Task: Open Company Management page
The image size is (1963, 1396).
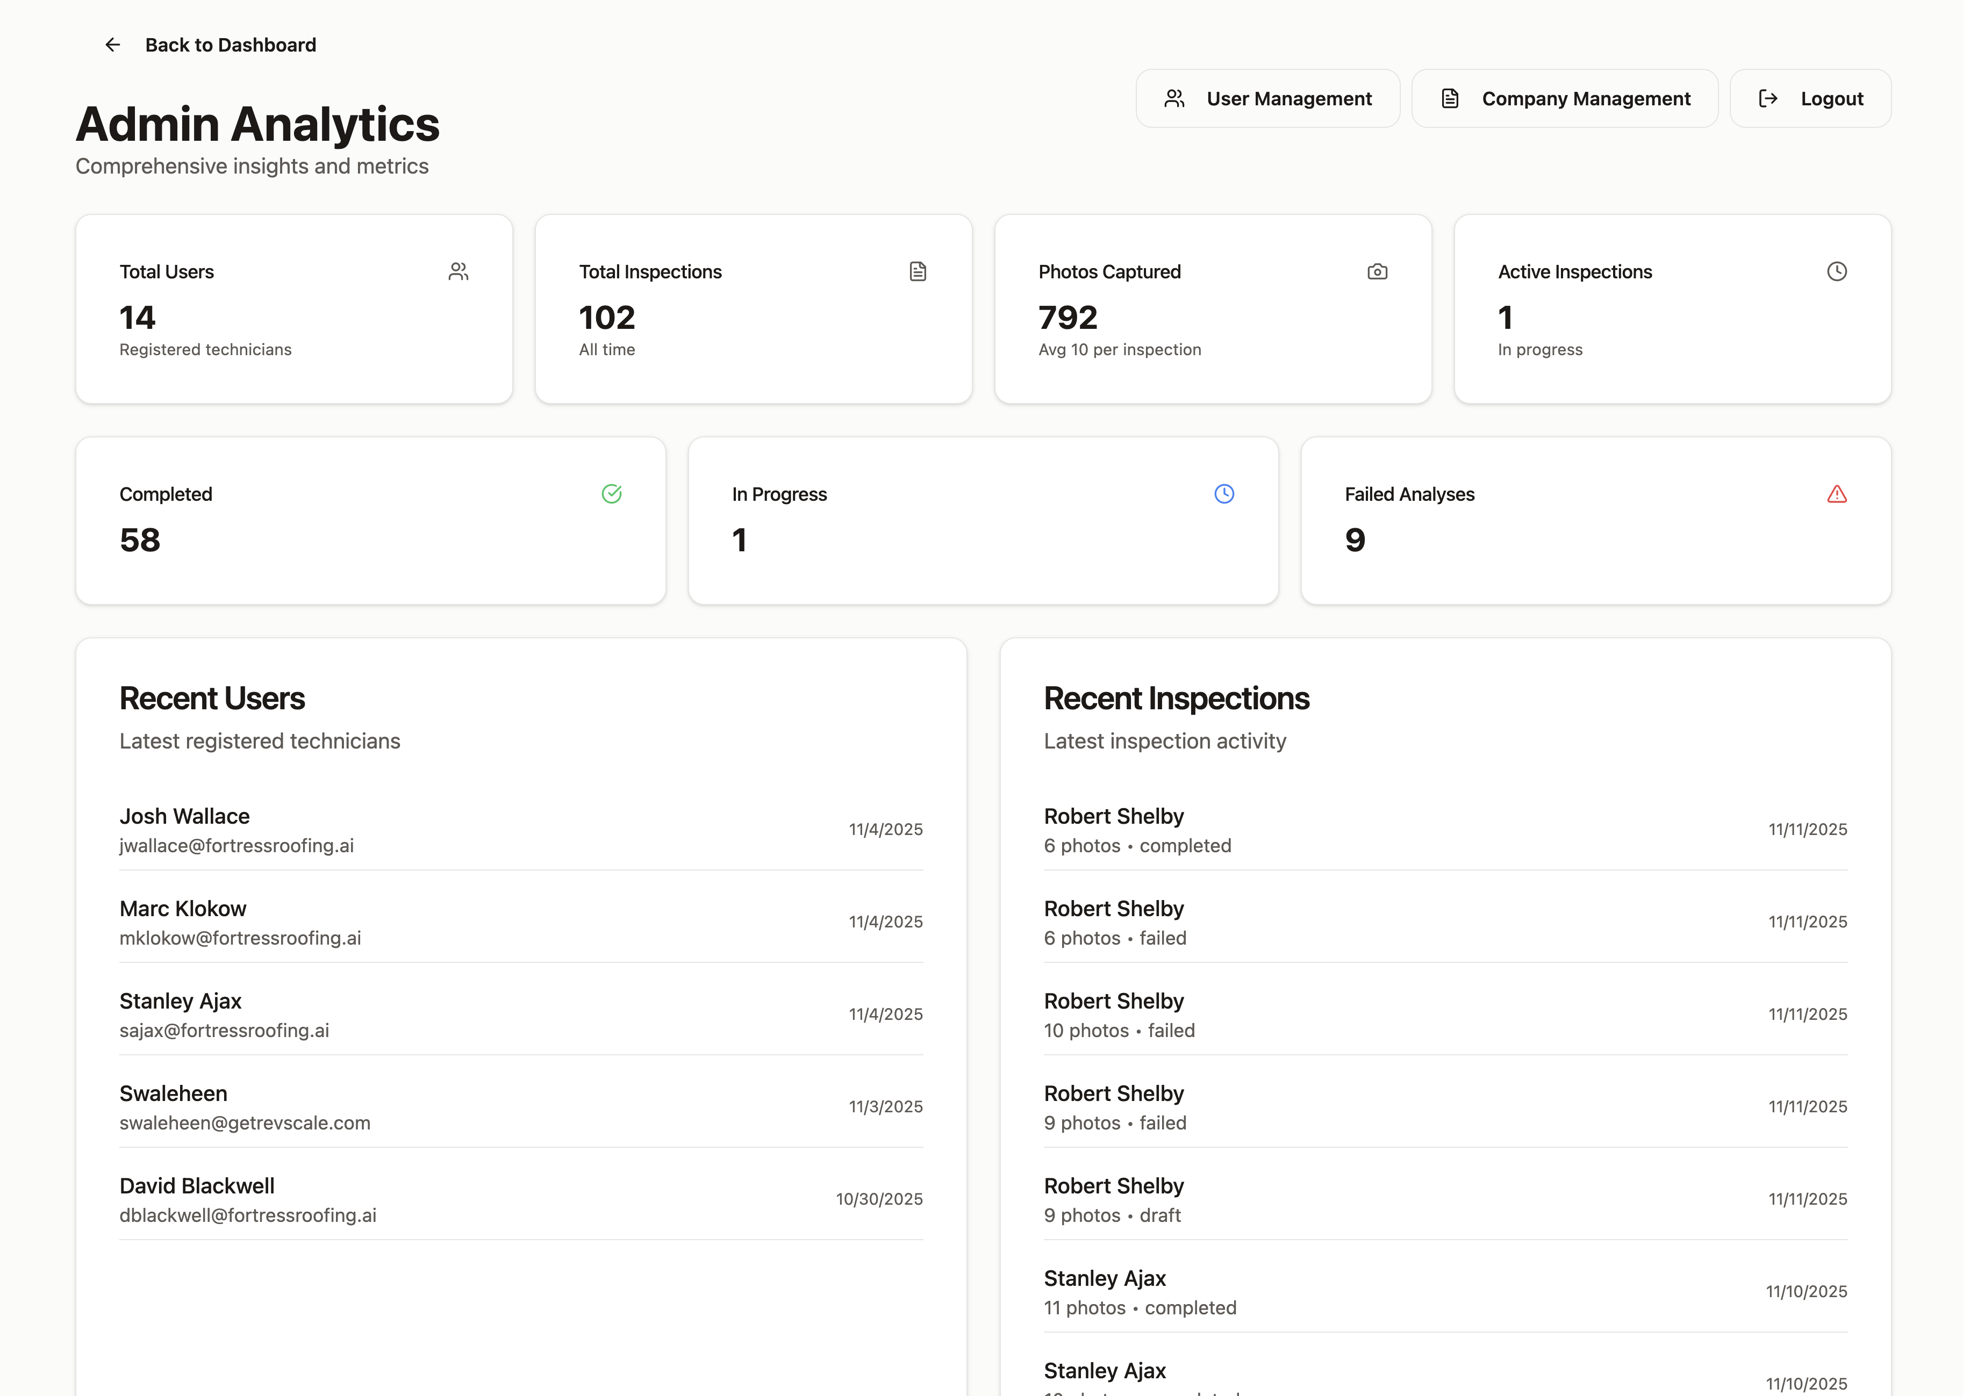Action: coord(1564,99)
